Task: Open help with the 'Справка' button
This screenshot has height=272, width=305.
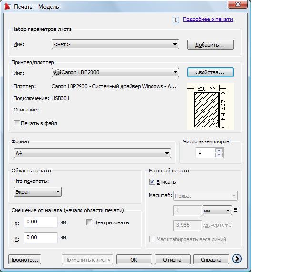Action: tap(211, 260)
